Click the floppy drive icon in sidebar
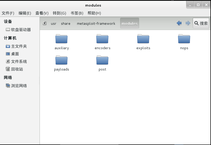The image size is (211, 145). click(x=8, y=29)
